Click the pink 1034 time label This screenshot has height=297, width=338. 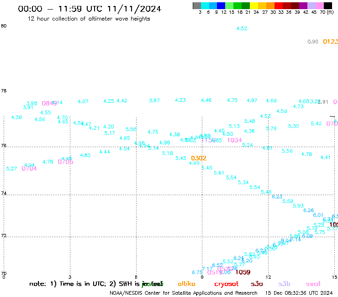click(x=234, y=140)
